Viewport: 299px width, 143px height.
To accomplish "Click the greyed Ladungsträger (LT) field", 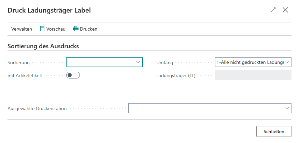I will pyautogui.click(x=253, y=75).
